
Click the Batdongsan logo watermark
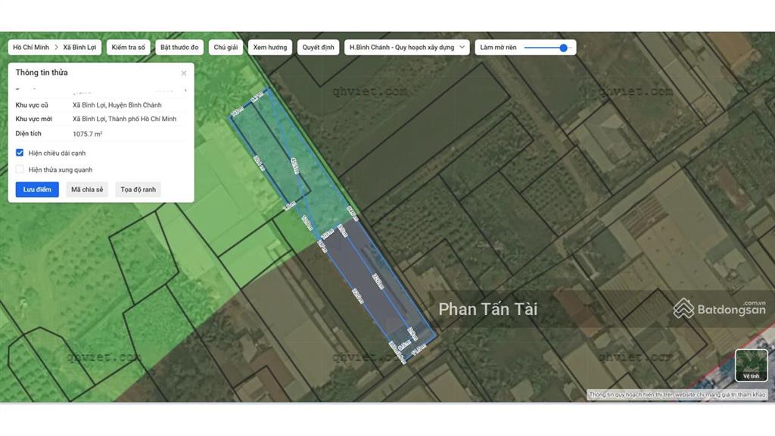[x=719, y=308]
